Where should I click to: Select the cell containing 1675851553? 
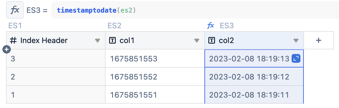coord(155,58)
